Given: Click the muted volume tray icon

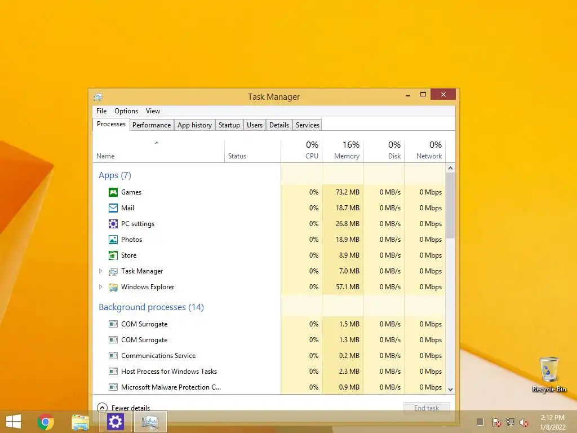Looking at the screenshot, I should pyautogui.click(x=524, y=422).
